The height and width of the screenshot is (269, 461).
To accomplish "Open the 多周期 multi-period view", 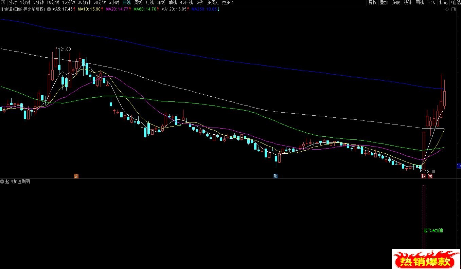I will tap(213, 2).
